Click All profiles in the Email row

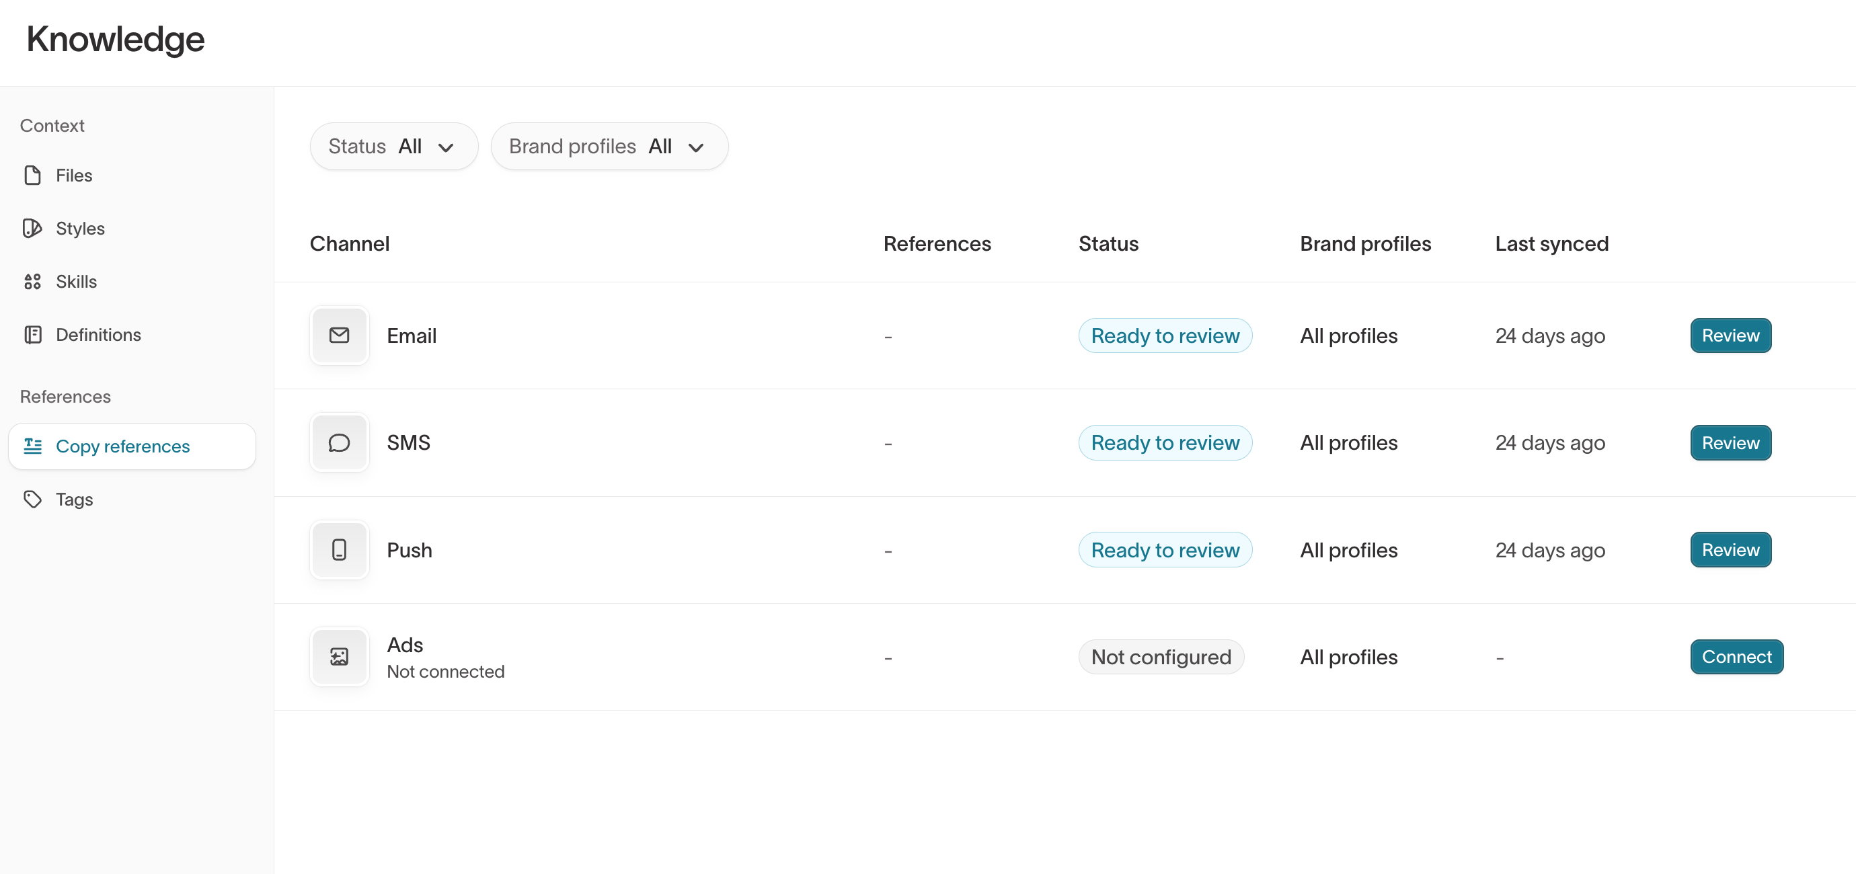click(x=1349, y=335)
